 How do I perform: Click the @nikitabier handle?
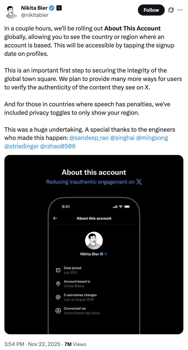point(35,15)
